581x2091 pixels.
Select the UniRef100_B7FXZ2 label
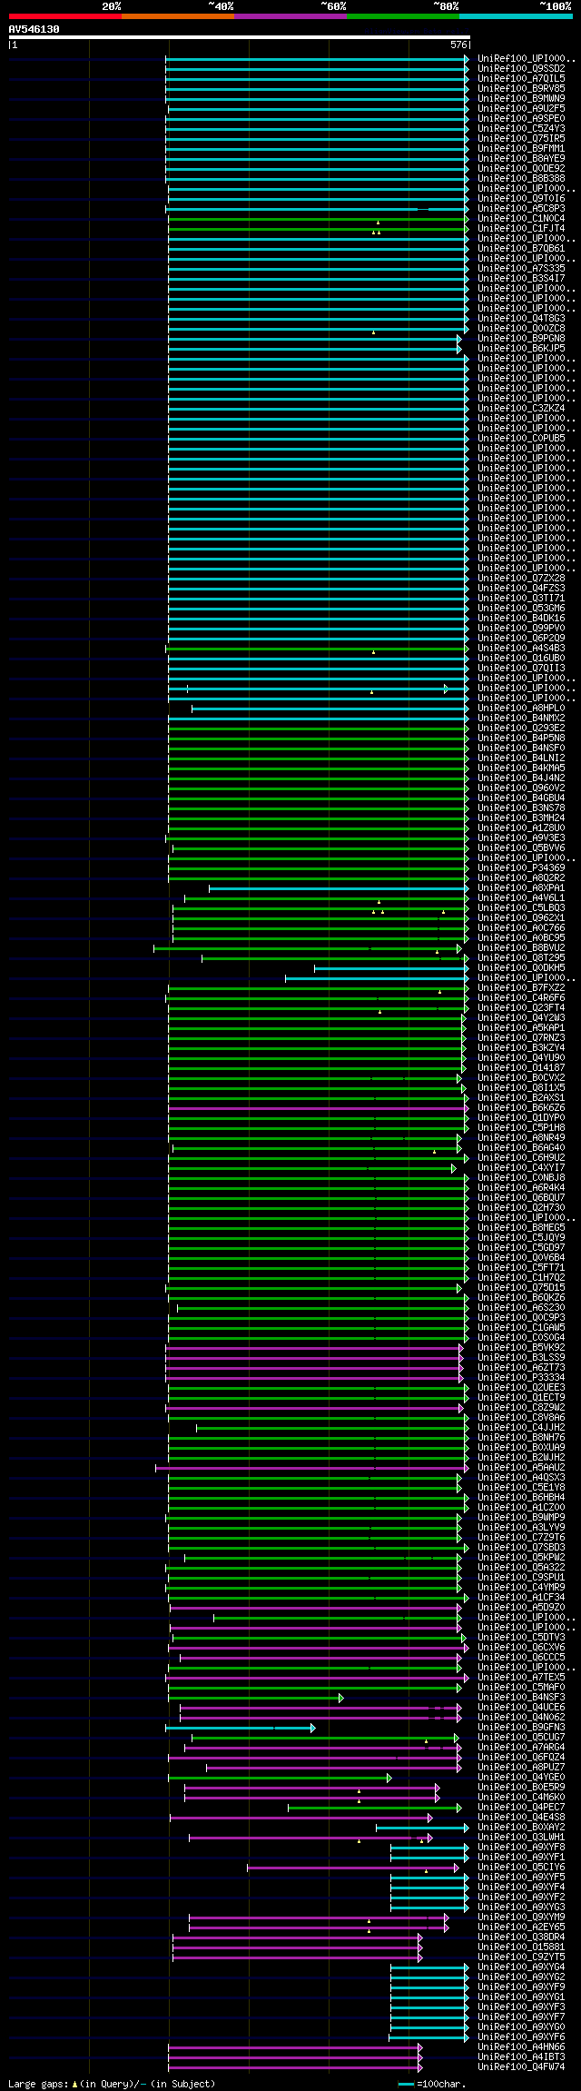tap(521, 987)
